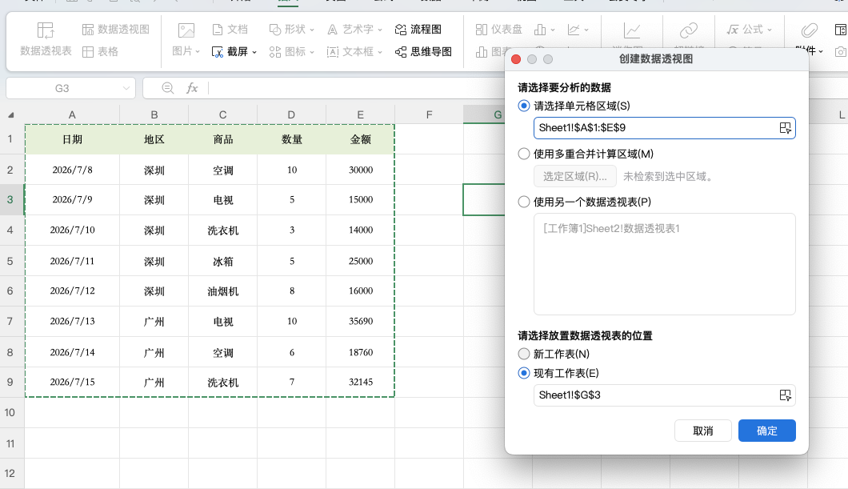Viewport: 848px width, 489px height.
Task: Choose the 现有工作表(E) radio option
Action: [x=523, y=373]
